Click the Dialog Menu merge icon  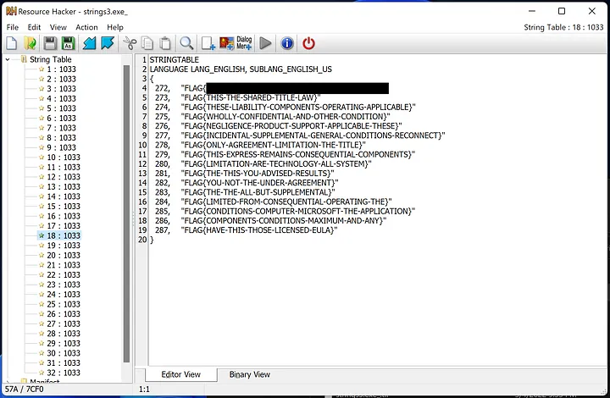pyautogui.click(x=244, y=42)
